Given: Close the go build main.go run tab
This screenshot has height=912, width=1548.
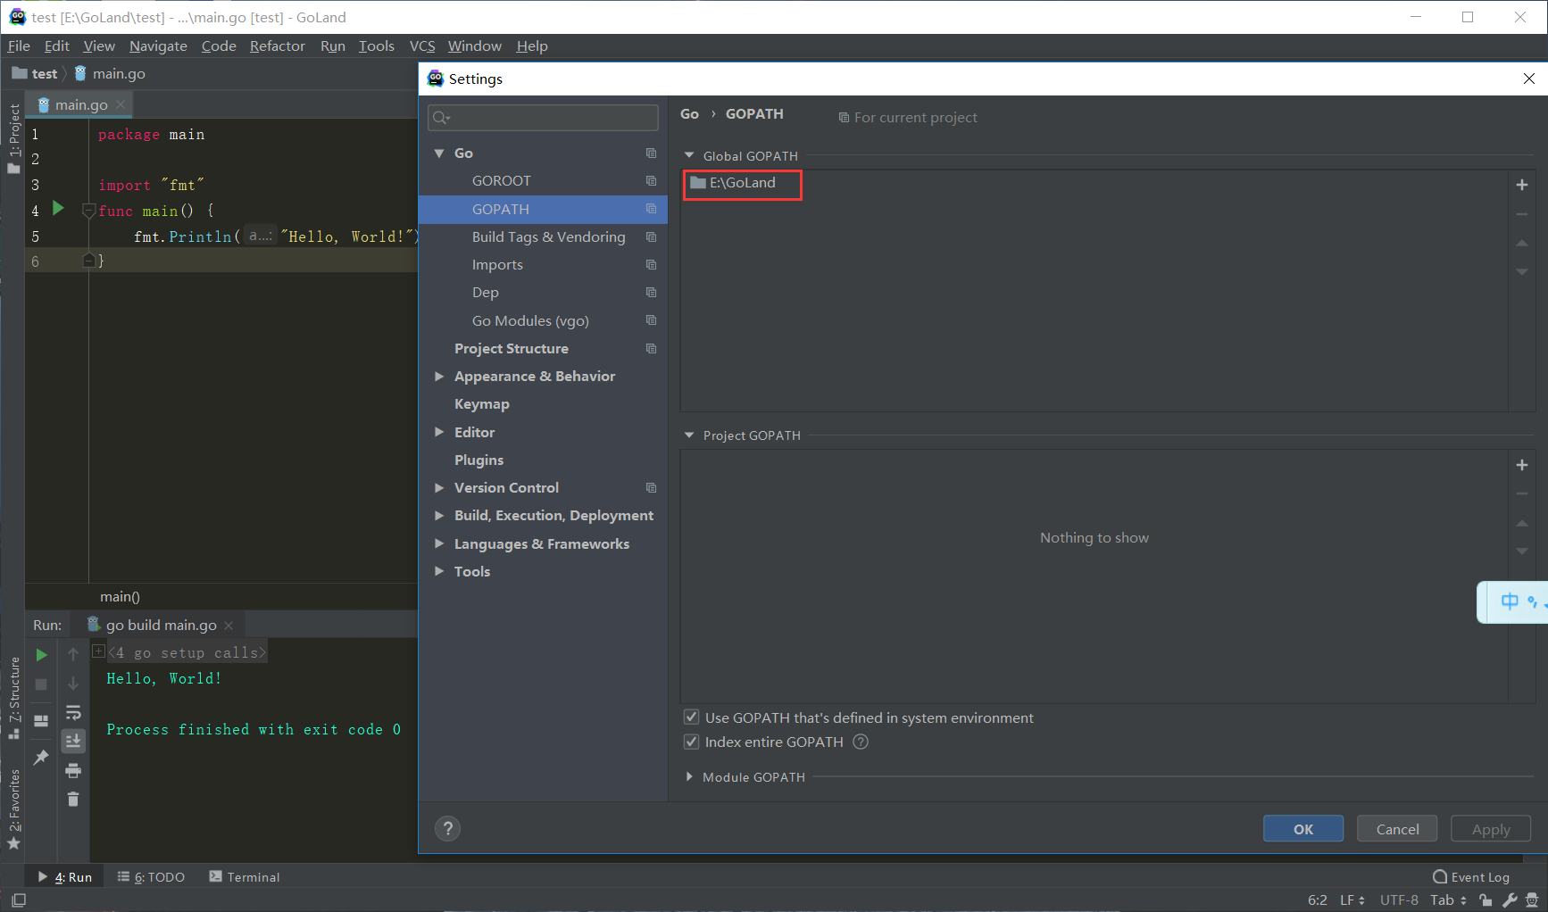Looking at the screenshot, I should [x=229, y=626].
